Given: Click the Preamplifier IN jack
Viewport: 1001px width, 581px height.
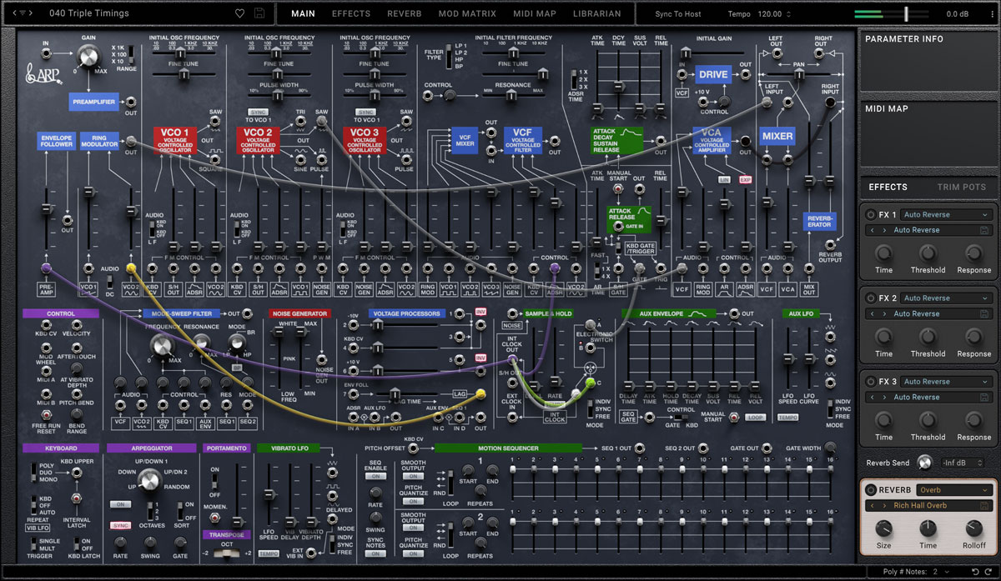Looking at the screenshot, I should pos(45,53).
